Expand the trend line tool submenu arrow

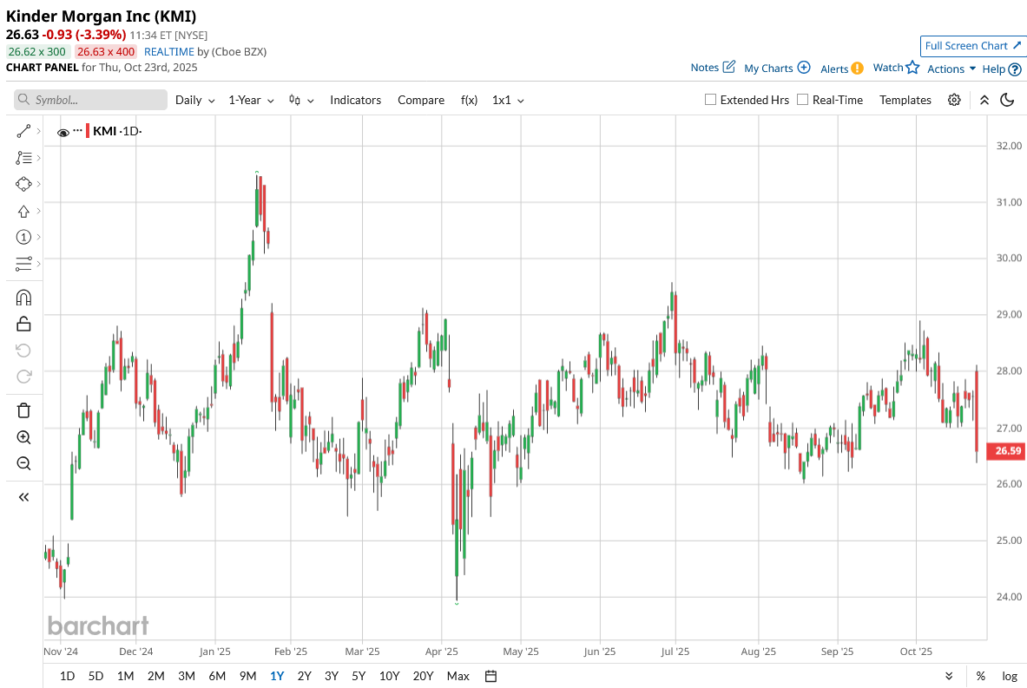[x=39, y=132]
